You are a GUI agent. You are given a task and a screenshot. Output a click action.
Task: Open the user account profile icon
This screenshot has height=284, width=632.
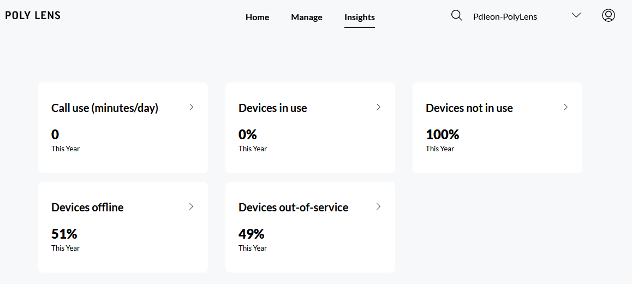[609, 15]
